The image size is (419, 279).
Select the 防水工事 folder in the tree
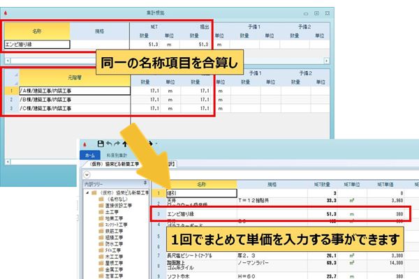click(x=111, y=244)
